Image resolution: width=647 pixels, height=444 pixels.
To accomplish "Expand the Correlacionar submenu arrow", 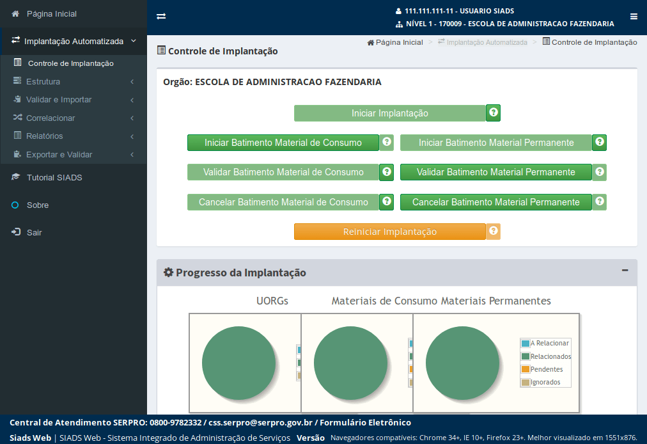I will (x=132, y=118).
